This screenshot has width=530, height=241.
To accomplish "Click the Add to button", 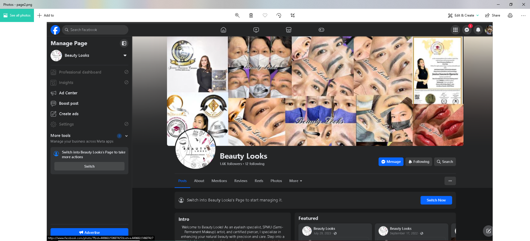I will pyautogui.click(x=46, y=15).
